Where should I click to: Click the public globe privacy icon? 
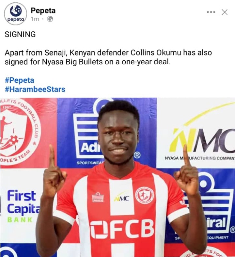[50, 19]
